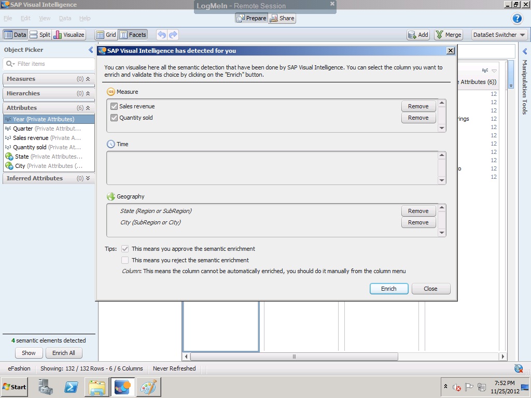This screenshot has width=531, height=398.
Task: Open Server Manager taskbar icon
Action: click(46, 387)
